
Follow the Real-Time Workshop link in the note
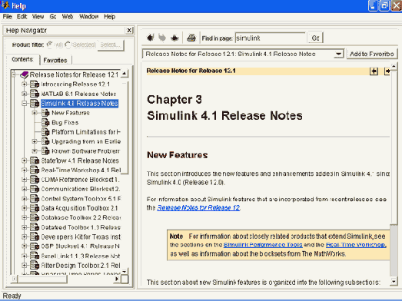click(x=356, y=245)
